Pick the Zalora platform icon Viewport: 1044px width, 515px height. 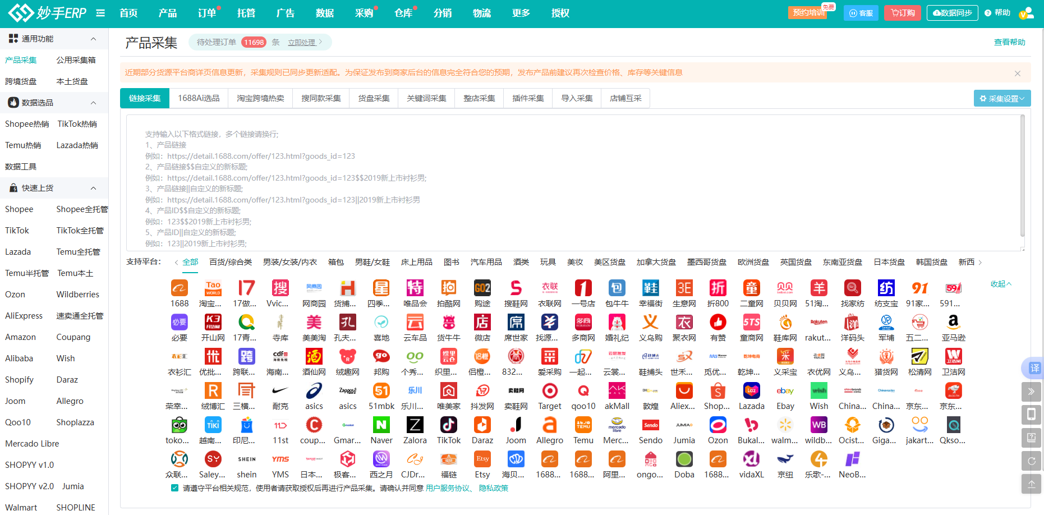point(415,425)
